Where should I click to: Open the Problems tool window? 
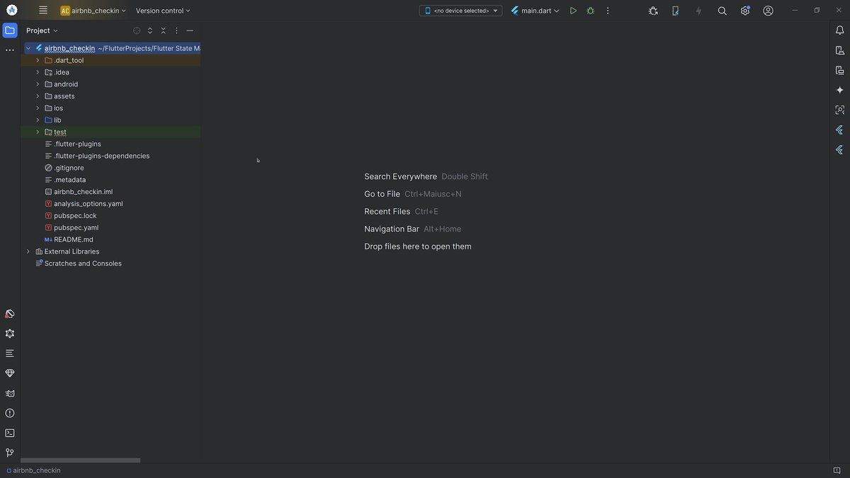(10, 413)
